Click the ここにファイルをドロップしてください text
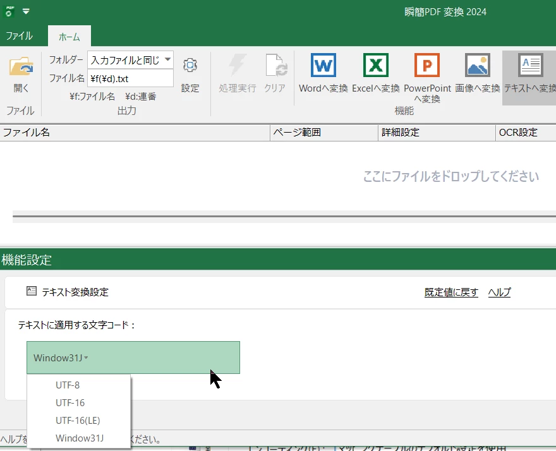The image size is (556, 451). [x=450, y=176]
